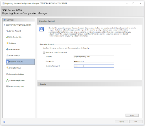Click the 'Password:' field label
This screenshot has height=126, width=145.
[50, 61]
